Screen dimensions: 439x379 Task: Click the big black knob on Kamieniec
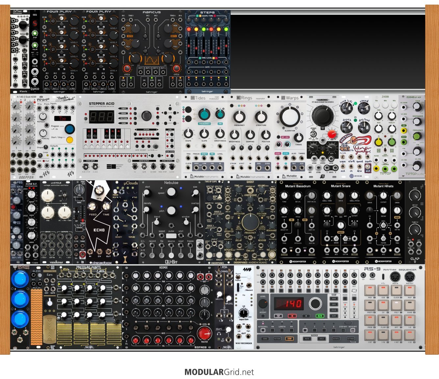pyautogui.click(x=322, y=115)
